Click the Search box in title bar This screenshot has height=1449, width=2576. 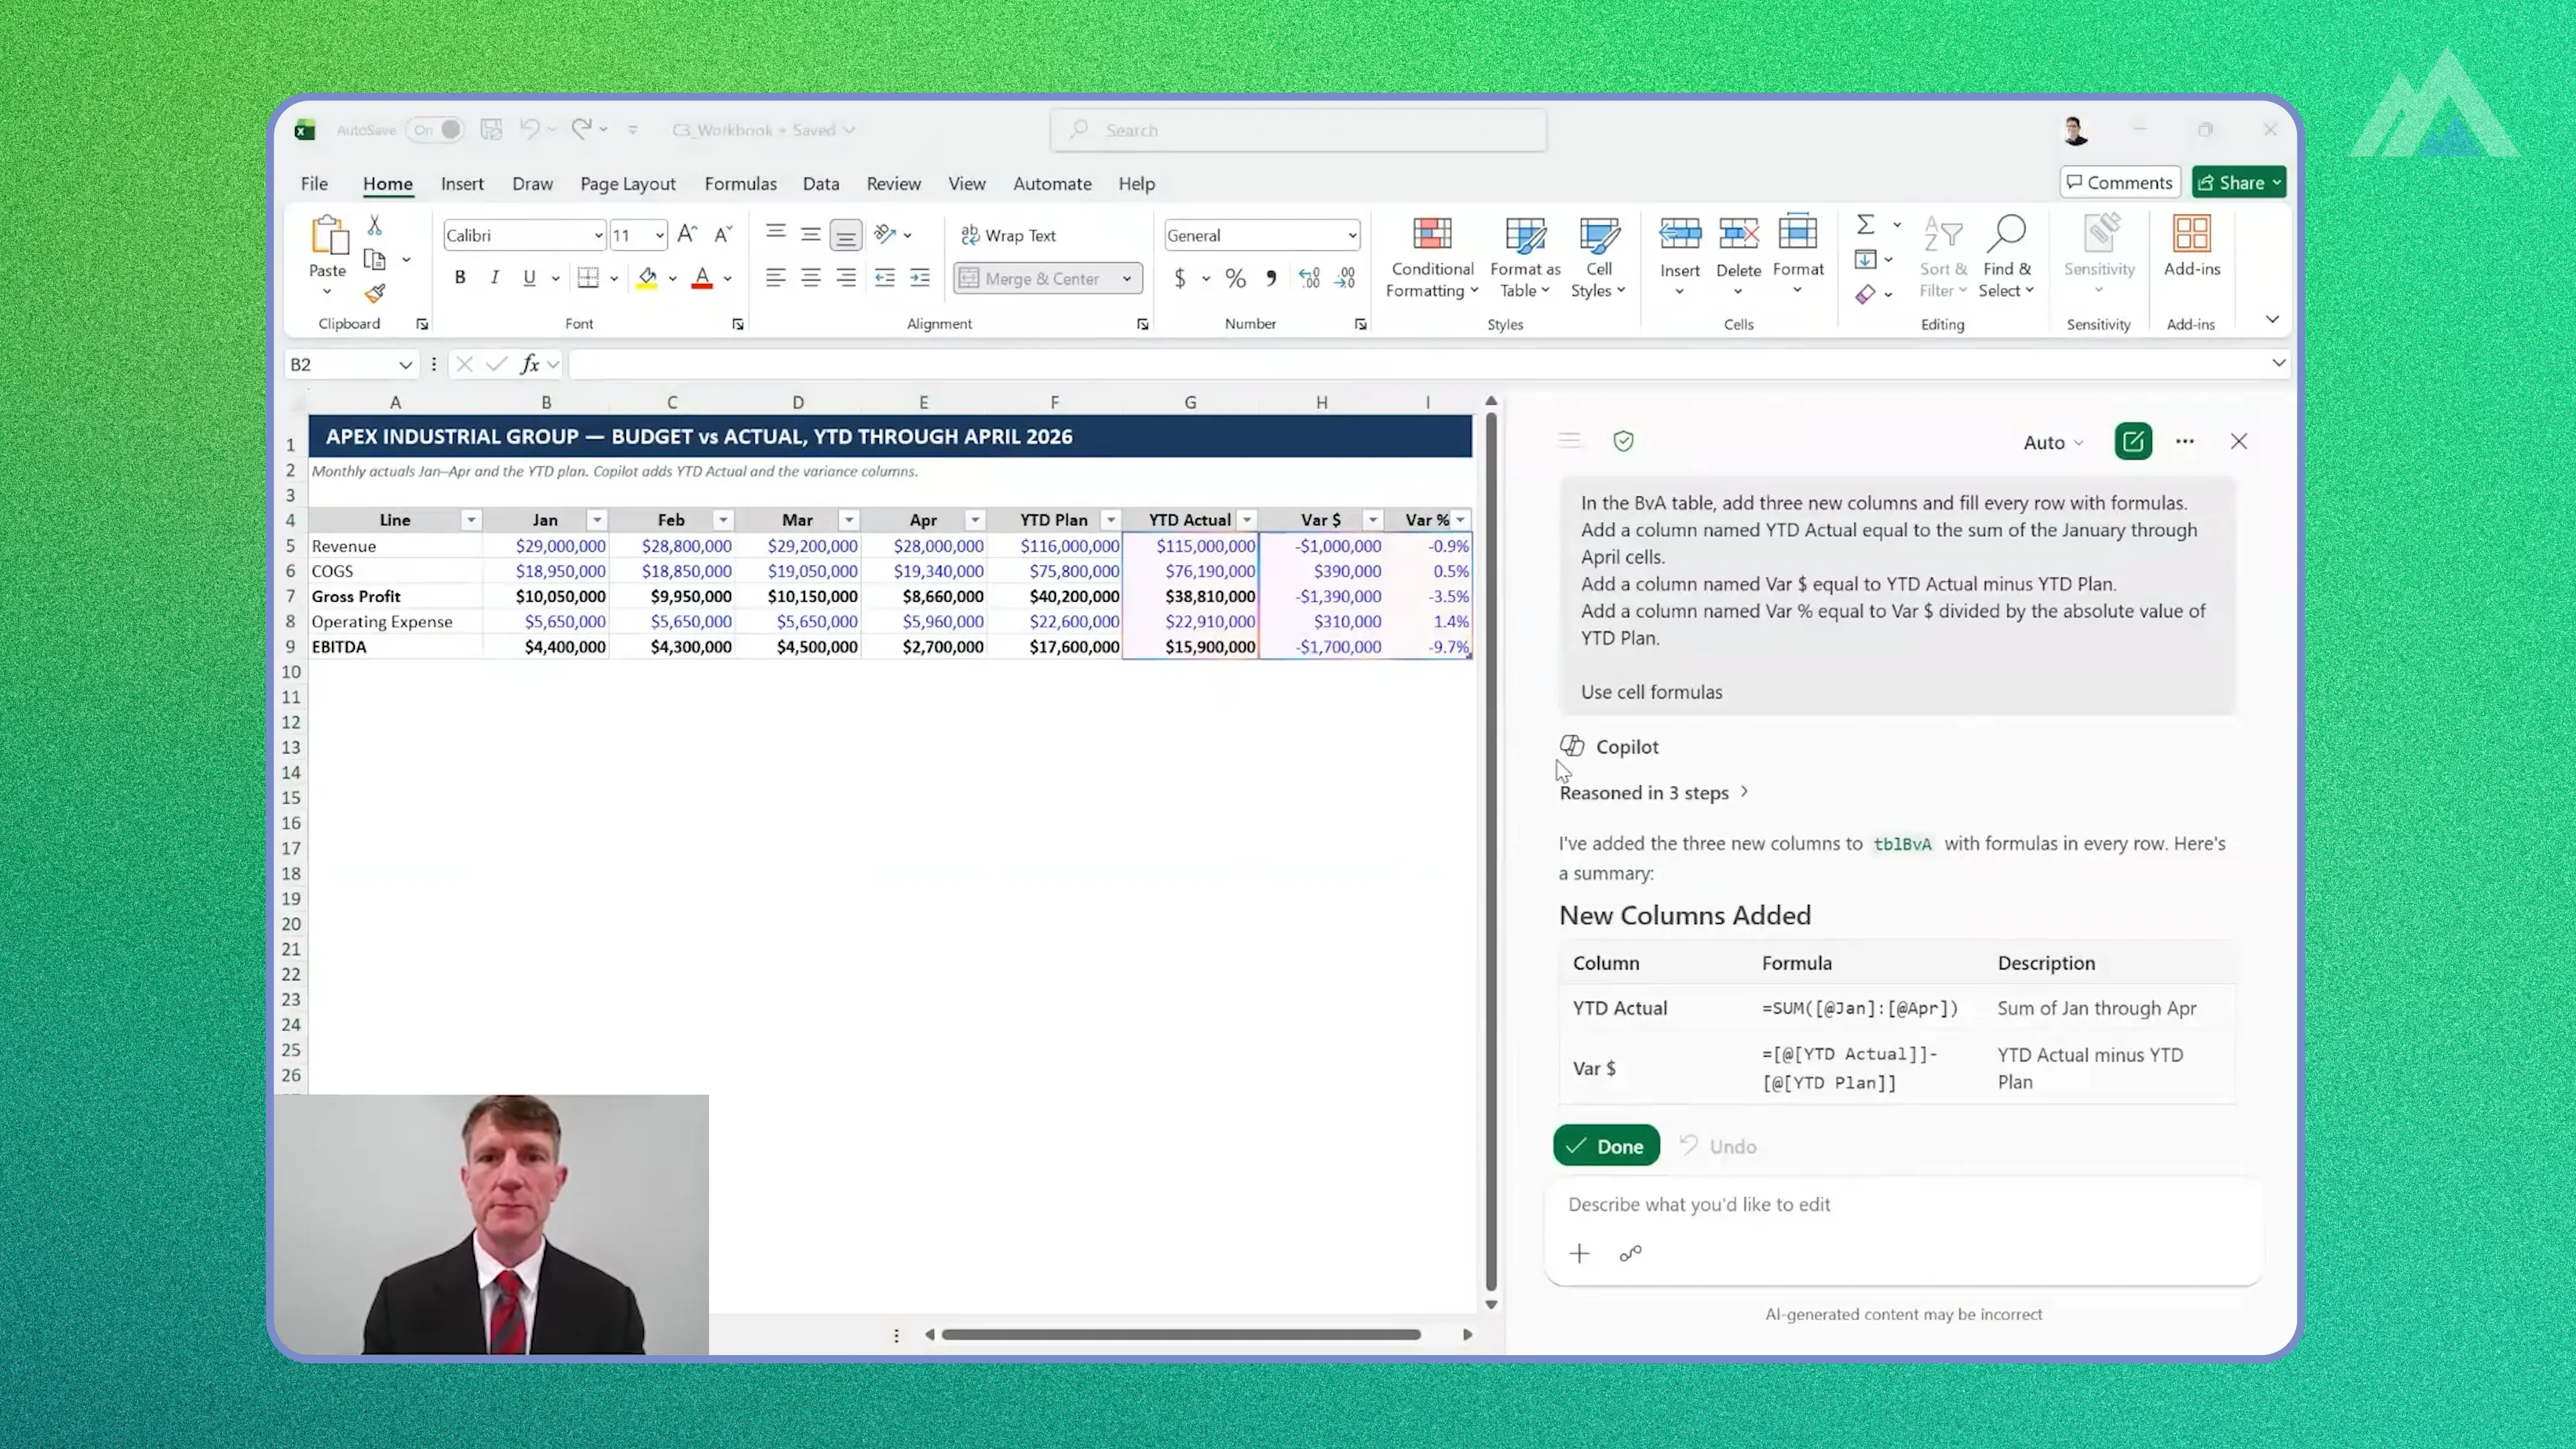coord(1299,130)
